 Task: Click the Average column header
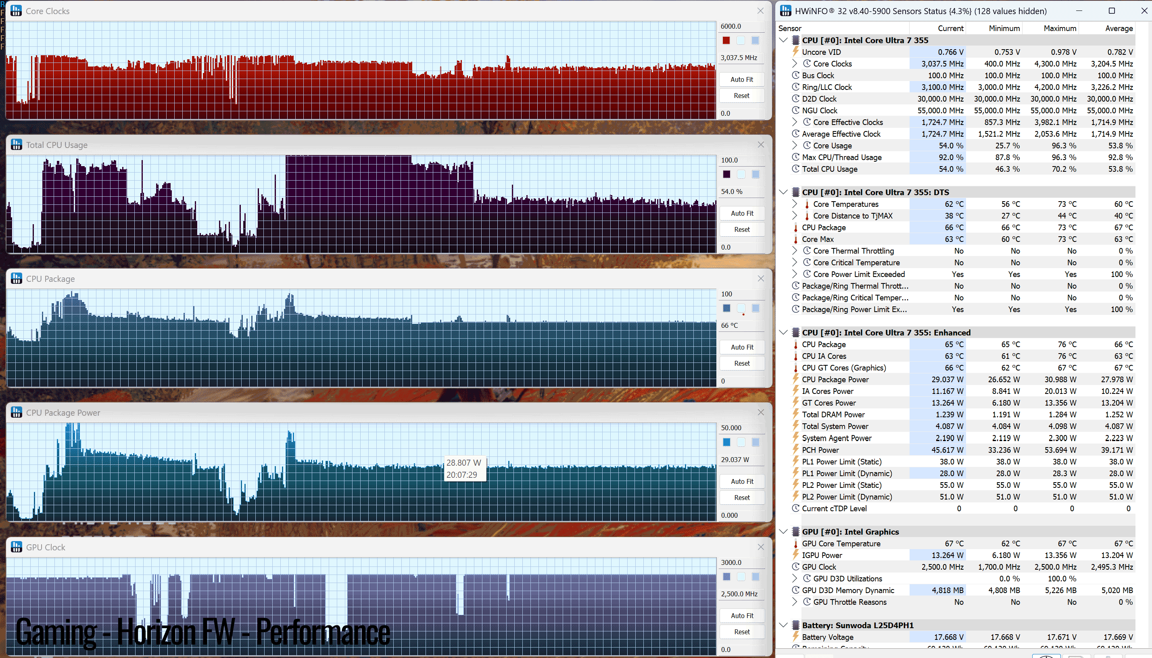click(1119, 29)
